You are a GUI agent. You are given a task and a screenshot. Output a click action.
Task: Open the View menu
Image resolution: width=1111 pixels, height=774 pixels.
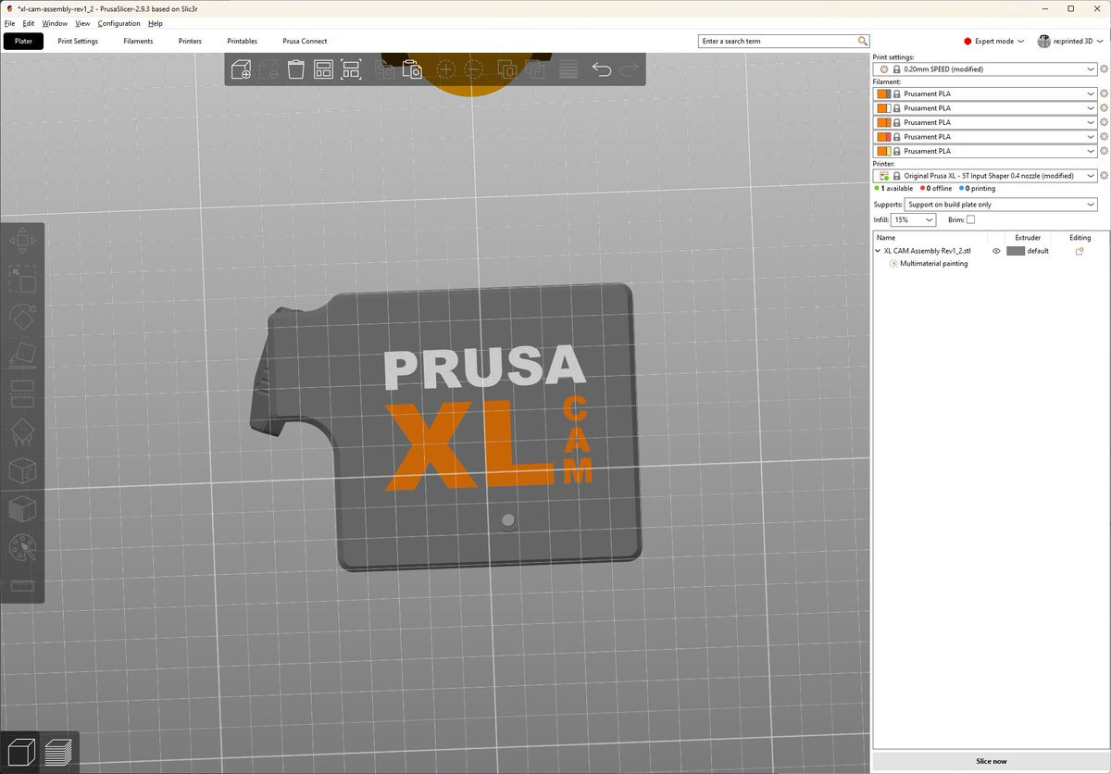[82, 23]
